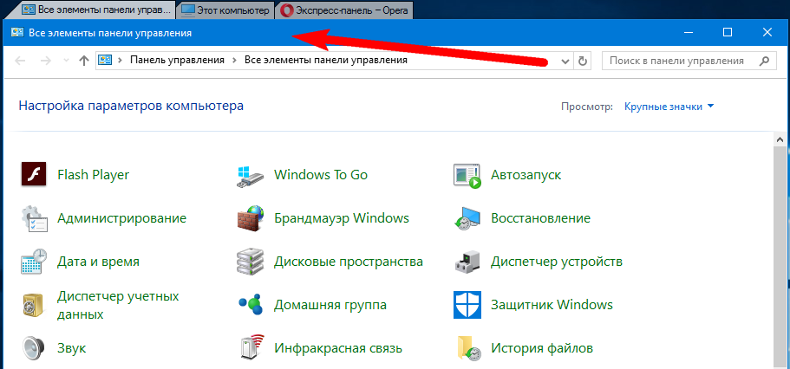Click the Защитник Windows shield icon
Screen dimensions: 790x369
[x=467, y=305]
